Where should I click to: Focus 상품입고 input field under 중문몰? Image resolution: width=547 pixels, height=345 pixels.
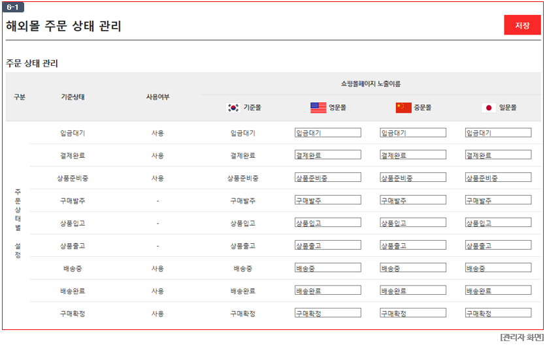click(413, 223)
